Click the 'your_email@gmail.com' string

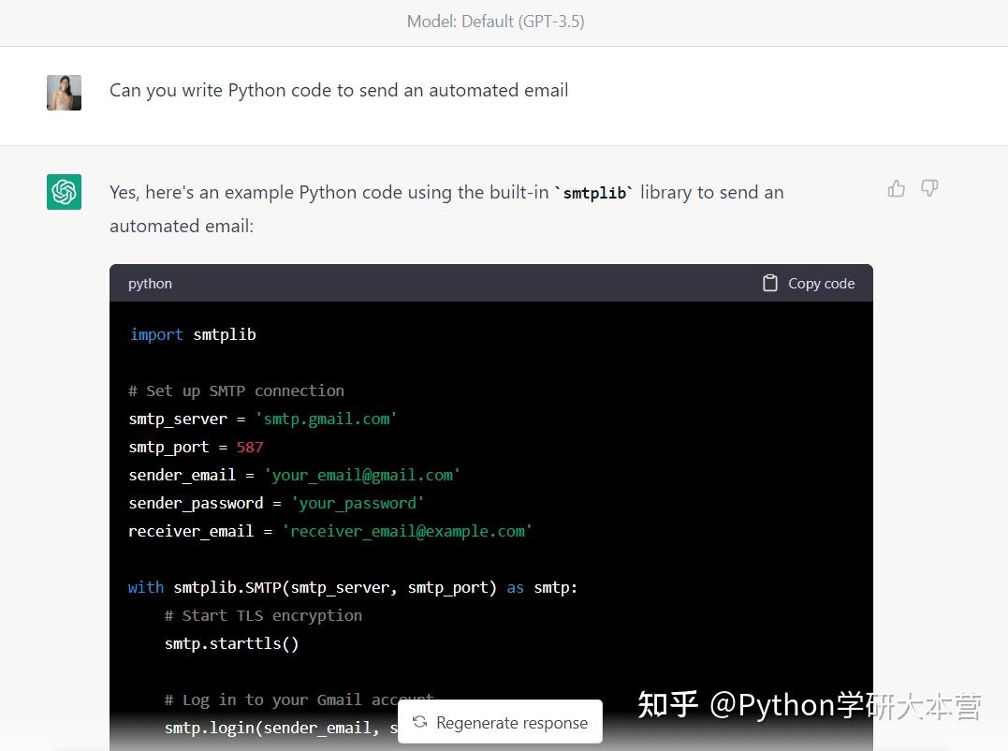(362, 475)
